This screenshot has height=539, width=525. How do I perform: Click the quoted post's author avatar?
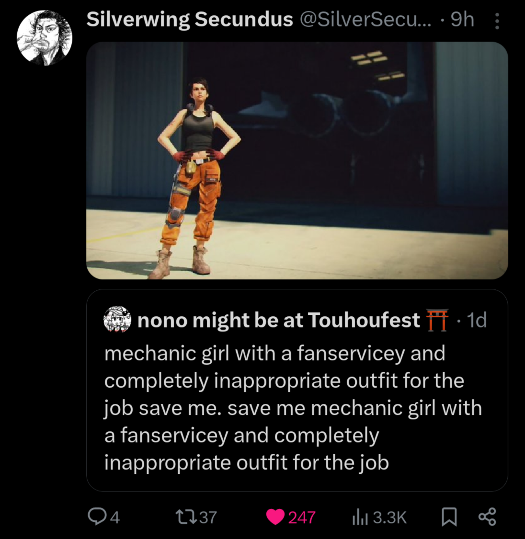point(117,320)
